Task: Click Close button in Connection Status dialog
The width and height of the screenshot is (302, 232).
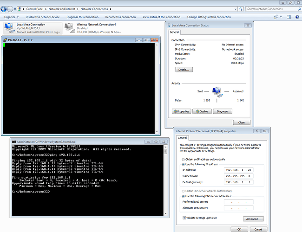Action: (242, 122)
